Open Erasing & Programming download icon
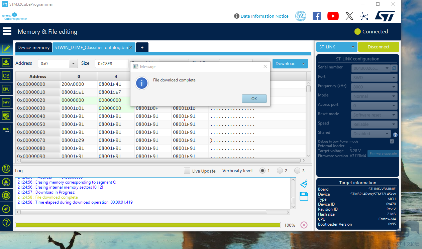 [x=6, y=62]
